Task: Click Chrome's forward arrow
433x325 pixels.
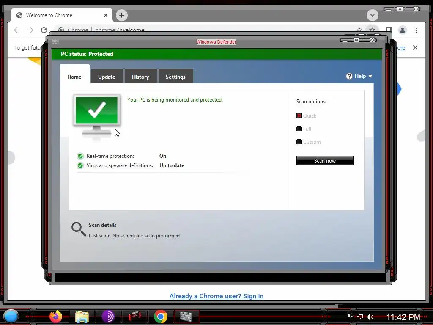Action: click(x=30, y=30)
